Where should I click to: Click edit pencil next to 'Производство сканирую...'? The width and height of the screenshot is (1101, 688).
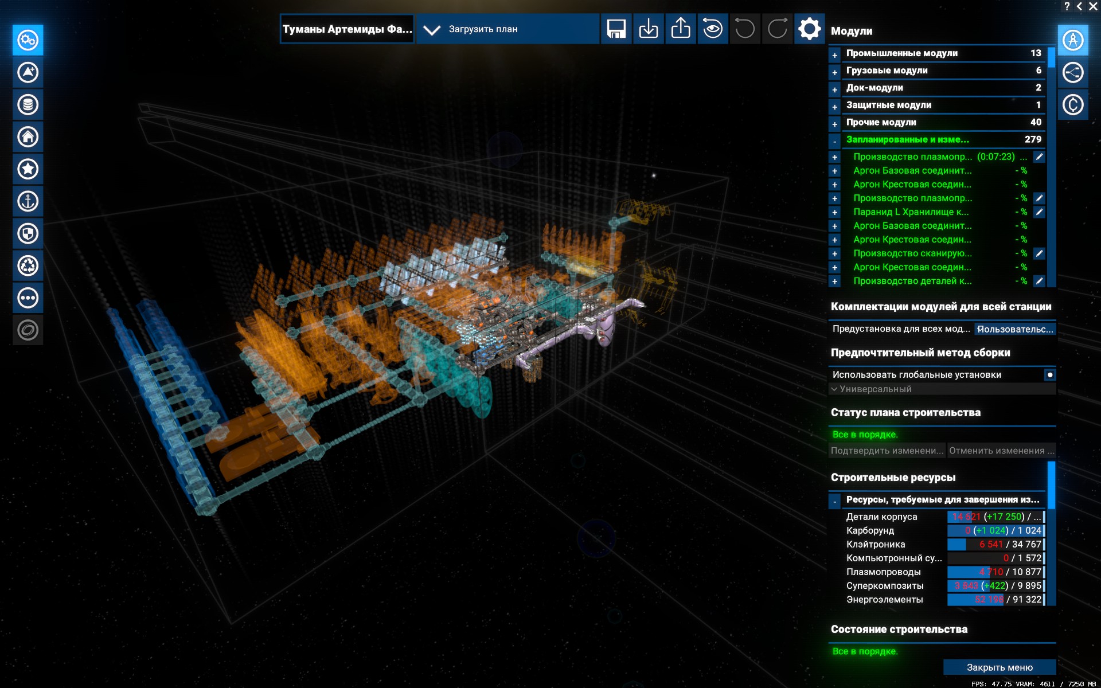click(x=1039, y=253)
